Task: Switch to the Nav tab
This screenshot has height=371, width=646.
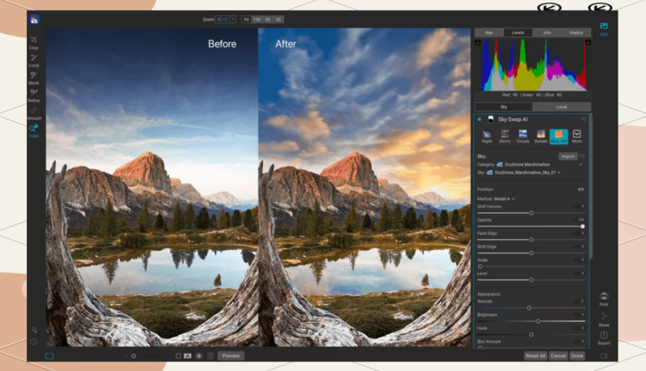Action: (489, 33)
